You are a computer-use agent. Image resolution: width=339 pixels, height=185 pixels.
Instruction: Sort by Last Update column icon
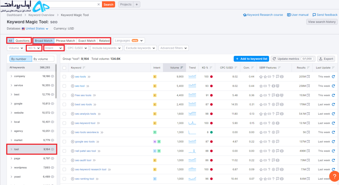[333, 68]
